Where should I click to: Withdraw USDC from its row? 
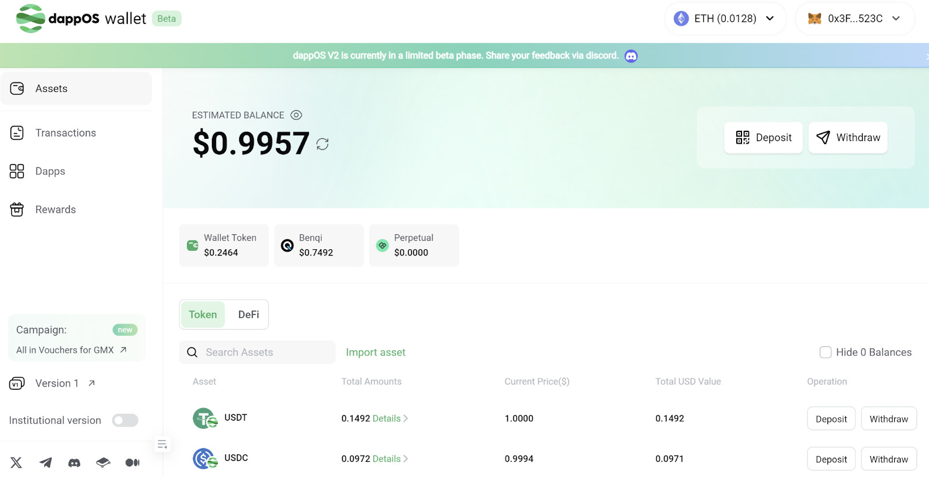click(x=889, y=458)
